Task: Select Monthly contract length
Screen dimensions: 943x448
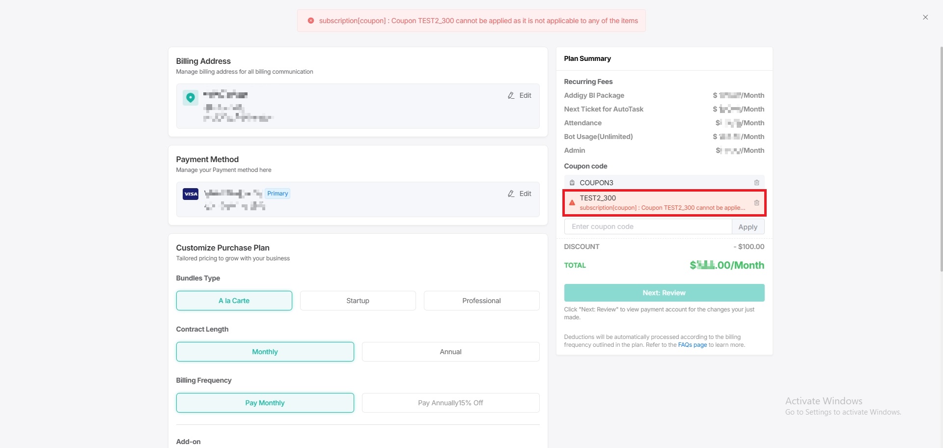Action: tap(265, 352)
